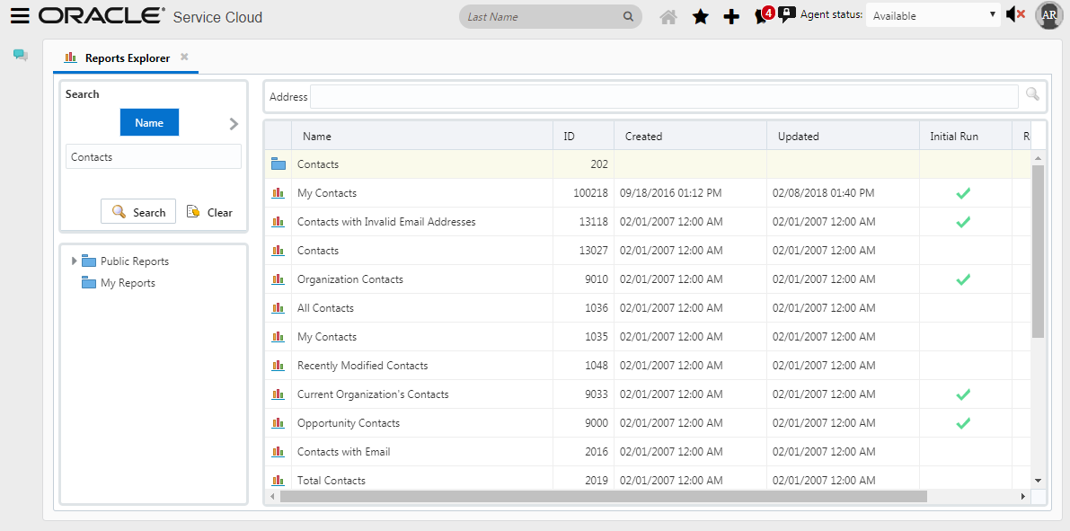This screenshot has width=1070, height=531.
Task: Select the Public Reports tree item
Action: pyautogui.click(x=135, y=261)
